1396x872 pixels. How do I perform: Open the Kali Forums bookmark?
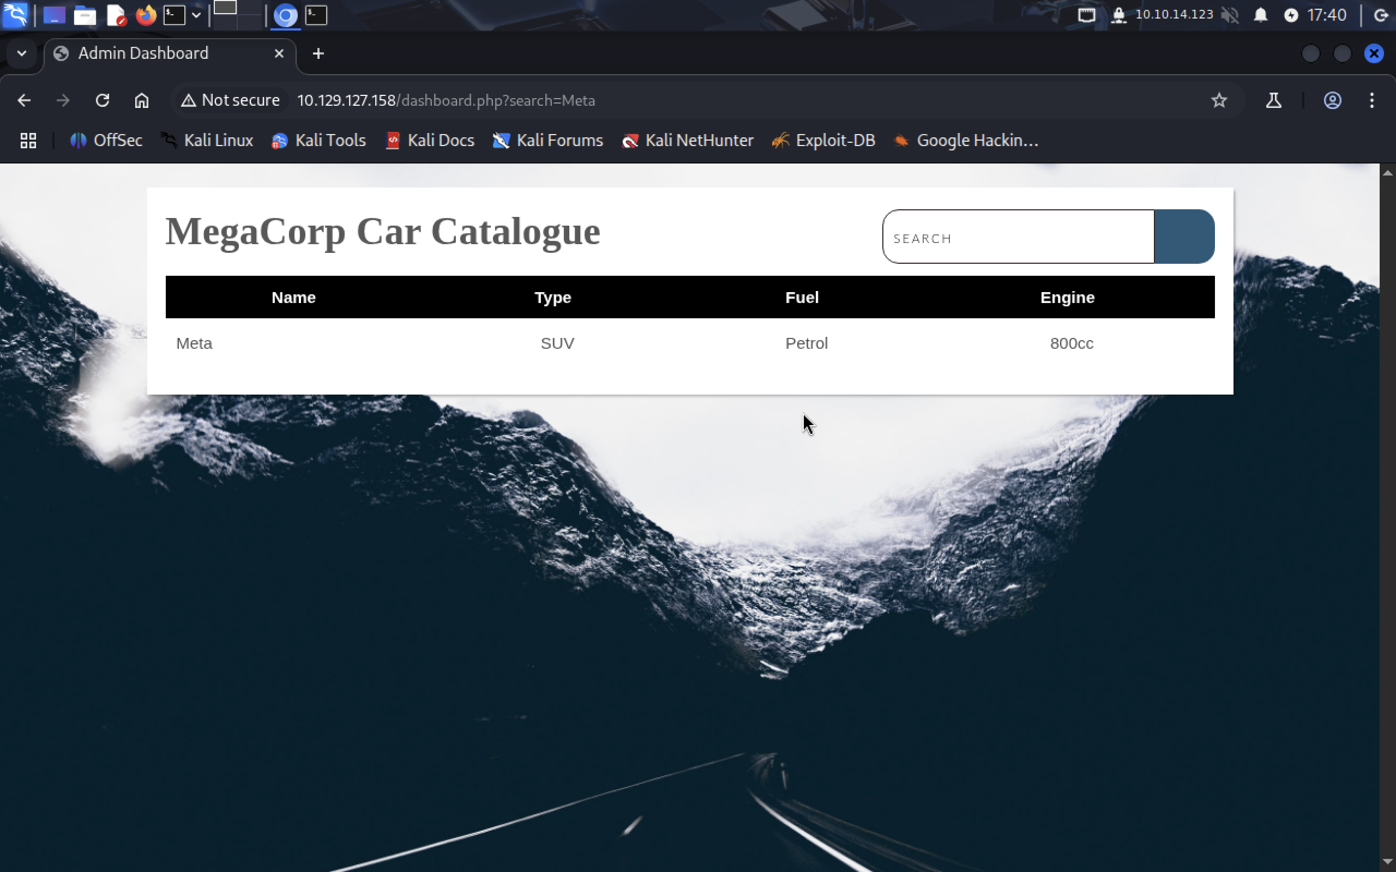(547, 141)
